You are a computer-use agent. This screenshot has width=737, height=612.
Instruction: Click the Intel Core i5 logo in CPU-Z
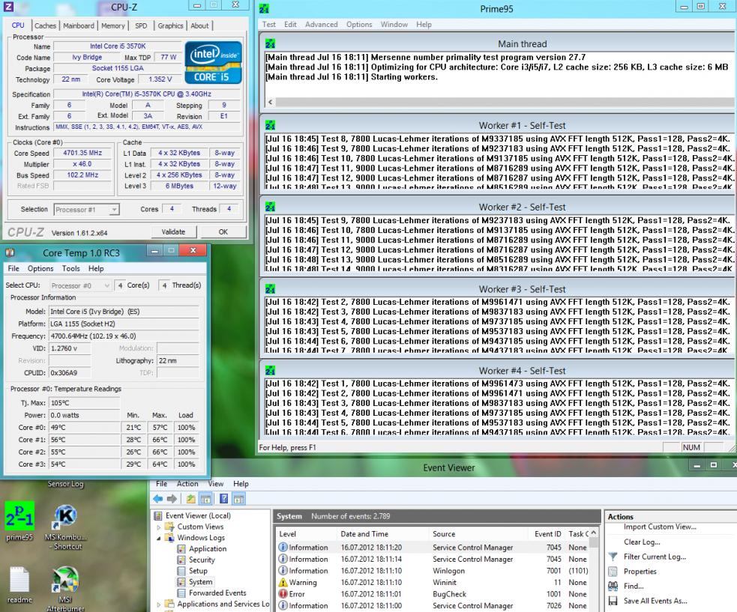coord(214,62)
